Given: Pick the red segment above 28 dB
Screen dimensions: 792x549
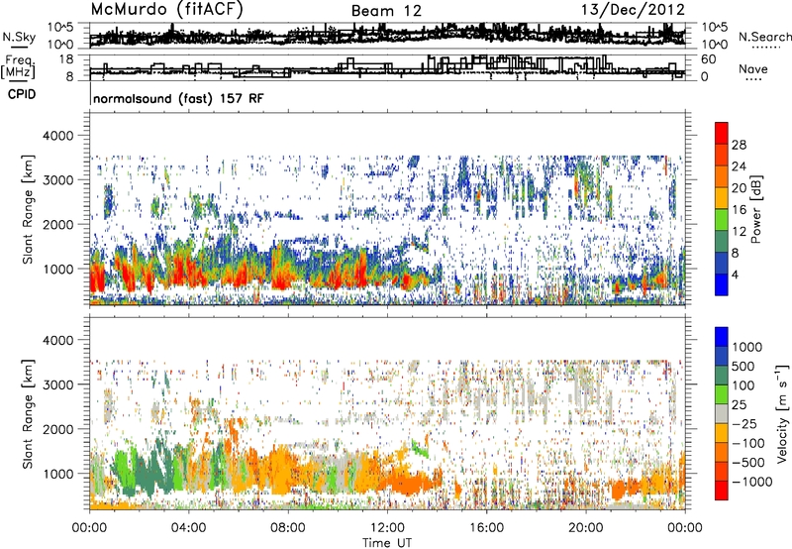Looking at the screenshot, I should pos(722,133).
